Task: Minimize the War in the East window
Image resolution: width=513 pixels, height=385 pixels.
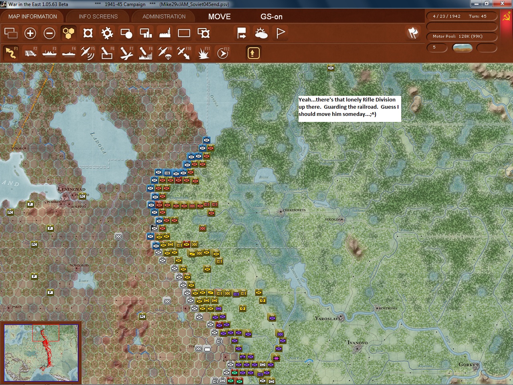Action: (x=477, y=4)
